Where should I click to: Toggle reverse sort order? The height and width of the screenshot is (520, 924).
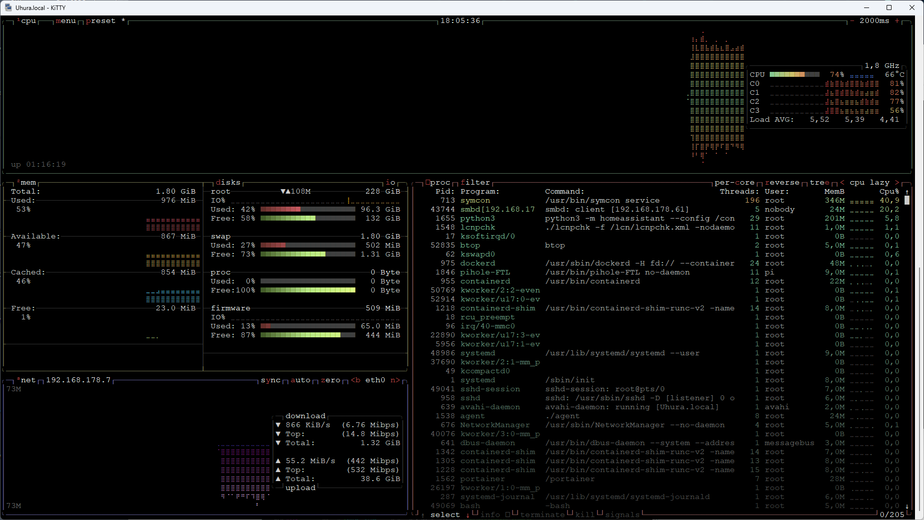[782, 183]
